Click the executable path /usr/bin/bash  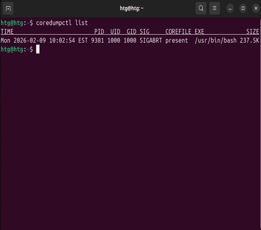pos(216,41)
